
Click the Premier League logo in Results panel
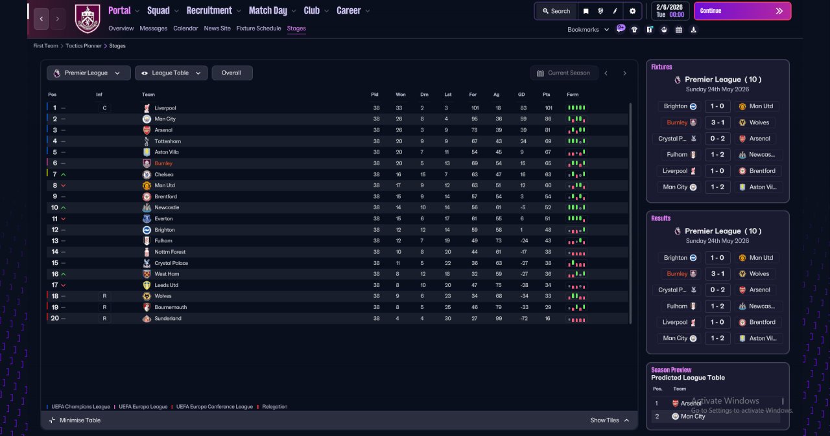click(x=678, y=231)
